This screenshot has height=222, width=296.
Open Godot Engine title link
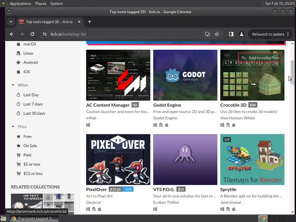pyautogui.click(x=167, y=105)
